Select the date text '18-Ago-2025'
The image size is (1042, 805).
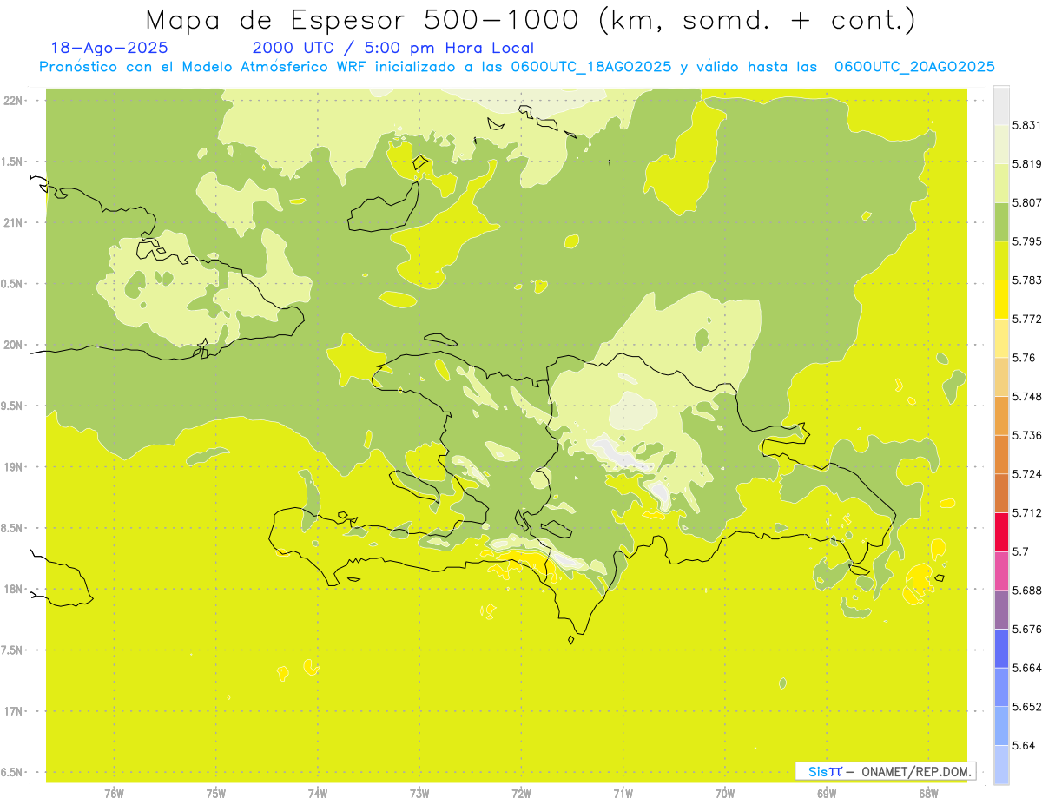point(109,48)
